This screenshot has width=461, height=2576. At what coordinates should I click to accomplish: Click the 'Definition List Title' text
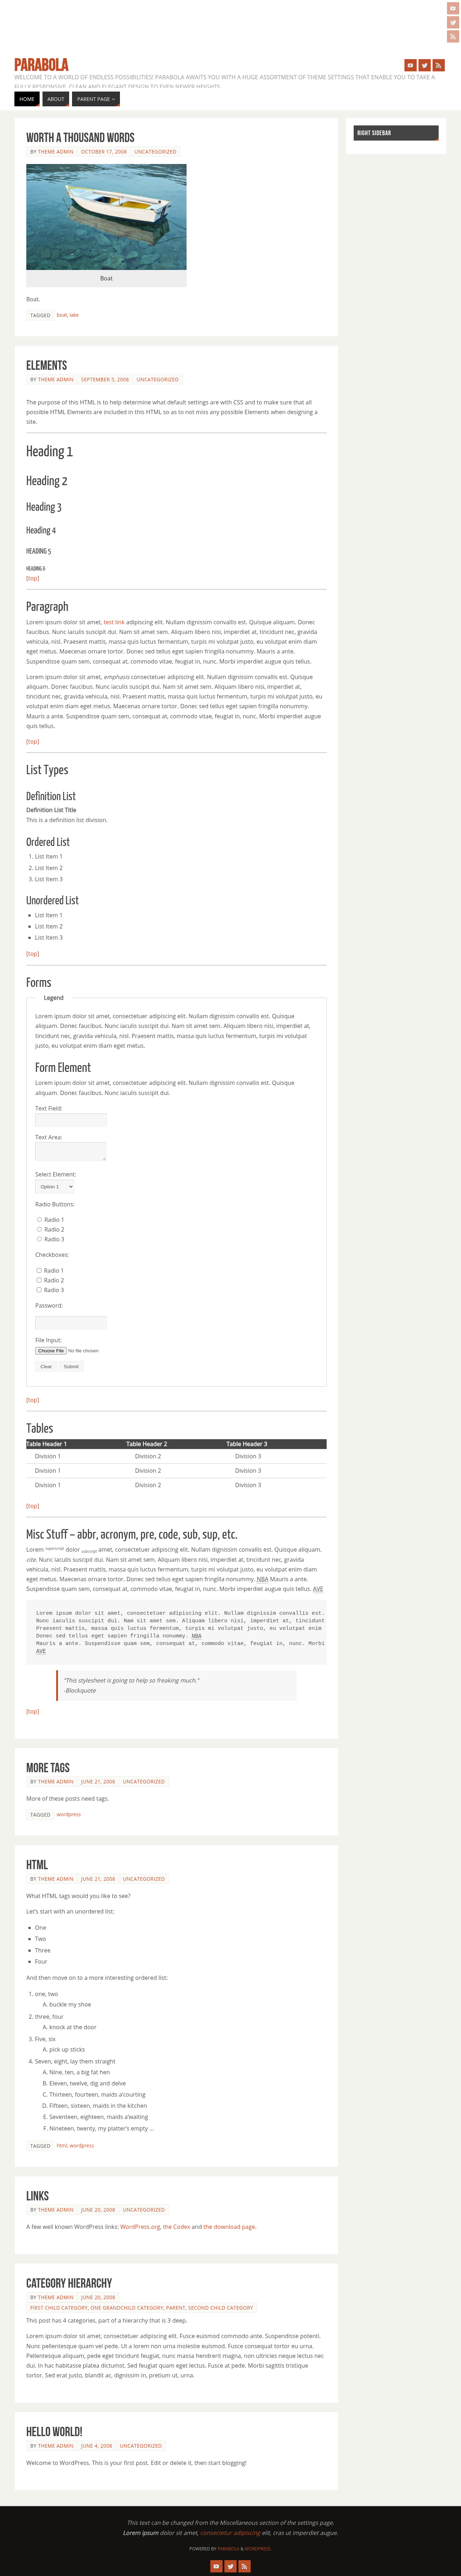tap(51, 810)
